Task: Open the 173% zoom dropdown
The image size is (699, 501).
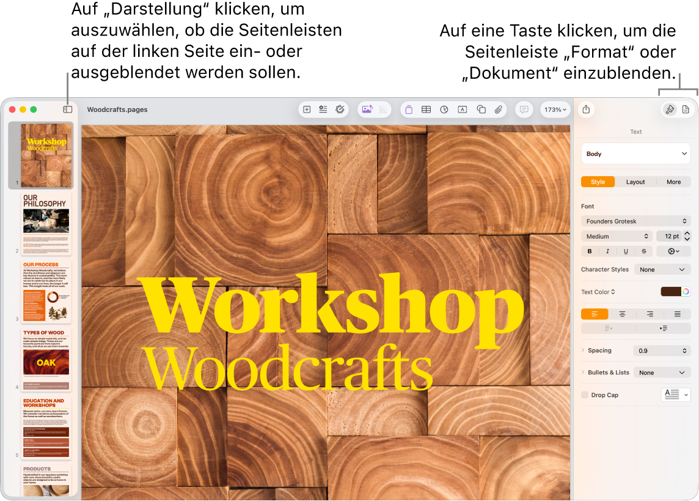Action: (x=555, y=109)
